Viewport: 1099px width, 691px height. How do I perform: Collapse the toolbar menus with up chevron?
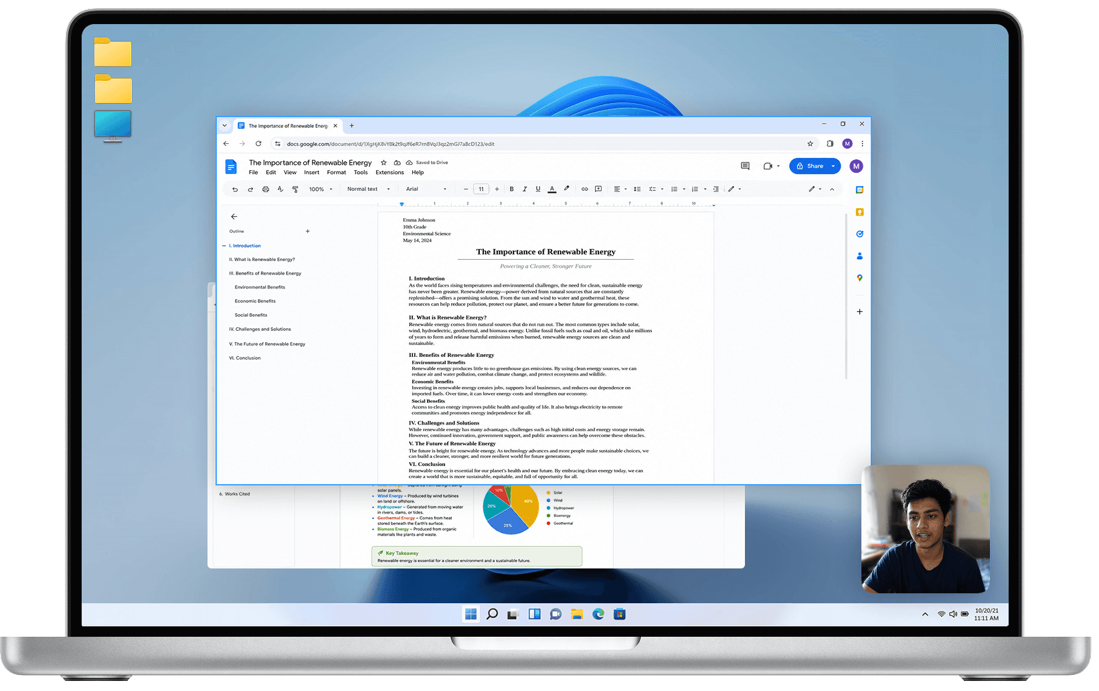pos(832,189)
